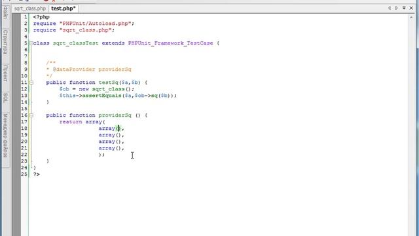Screen dimensions: 419x236
Task: Open the Структура side panel tab
Action: coord(5,42)
